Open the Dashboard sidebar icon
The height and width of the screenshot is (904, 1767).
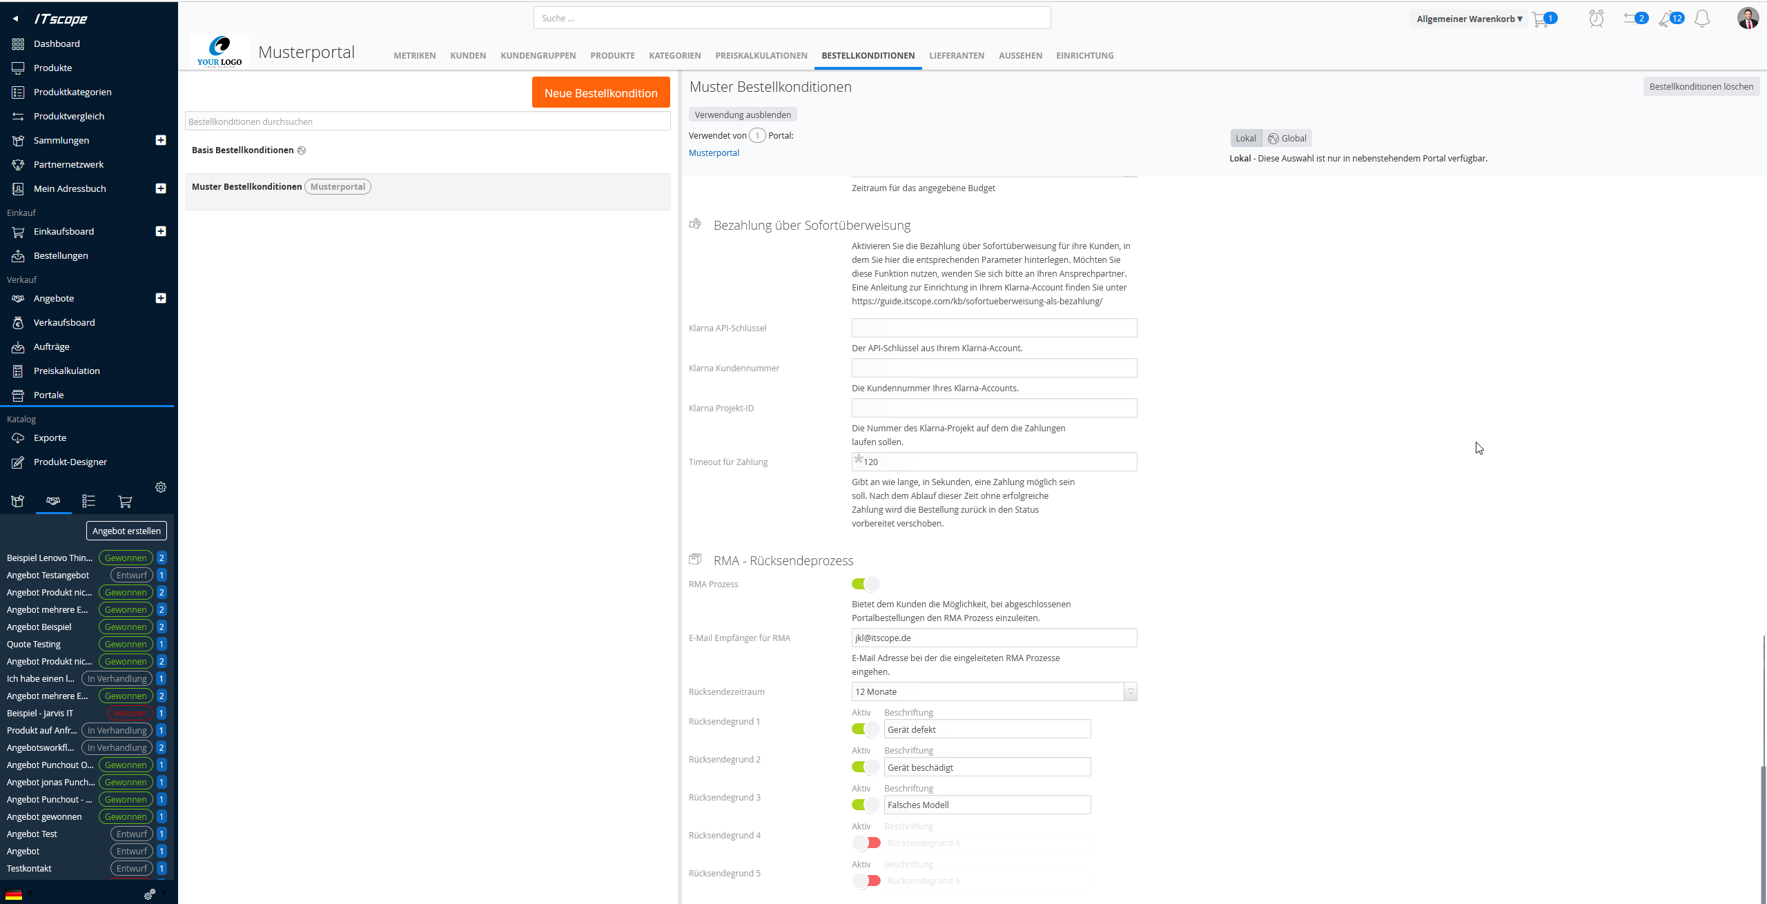pos(18,43)
